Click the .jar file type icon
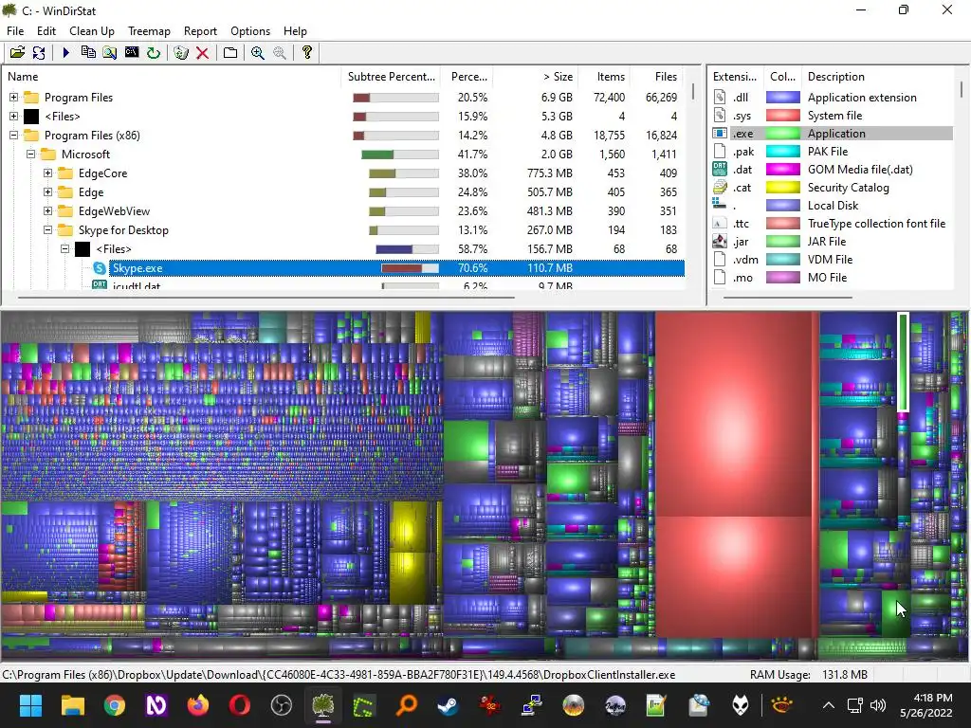The height and width of the screenshot is (728, 971). tap(720, 242)
